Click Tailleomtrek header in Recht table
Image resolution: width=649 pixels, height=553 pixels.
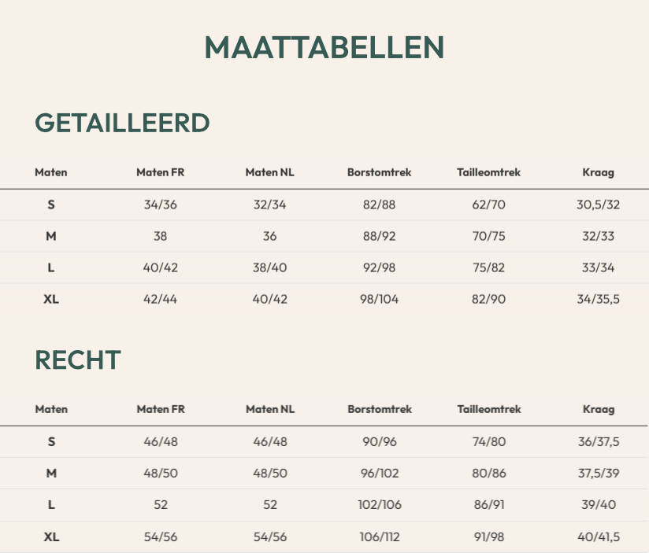(489, 409)
